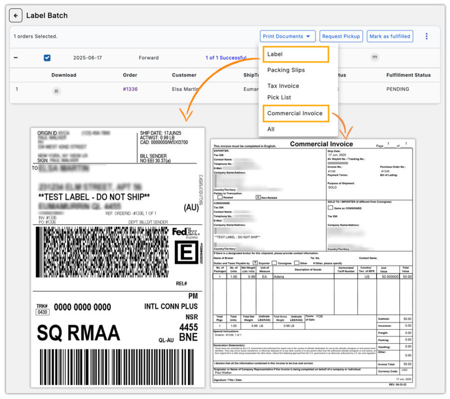Select Commercial Invoice menu entry

[x=296, y=113]
